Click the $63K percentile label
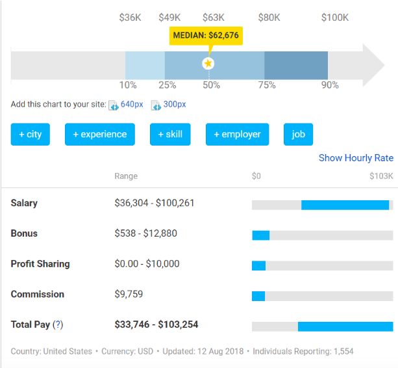398x368 pixels. 214,18
